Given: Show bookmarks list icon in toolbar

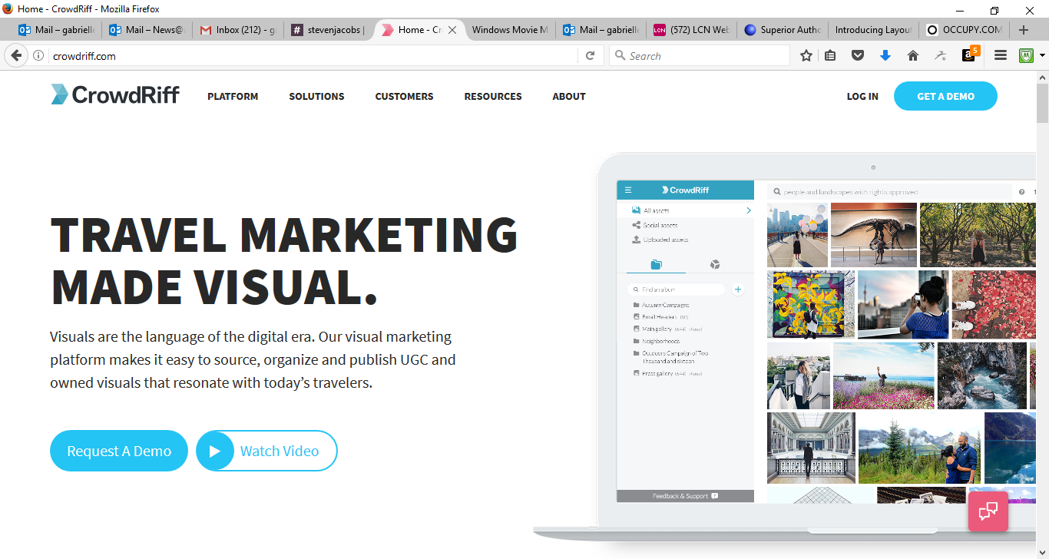Looking at the screenshot, I should coord(830,55).
